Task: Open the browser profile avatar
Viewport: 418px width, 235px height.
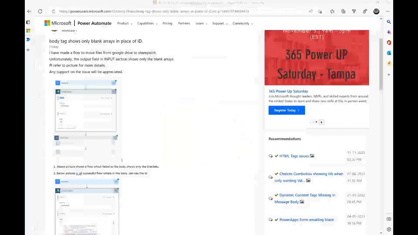Action: point(376,11)
